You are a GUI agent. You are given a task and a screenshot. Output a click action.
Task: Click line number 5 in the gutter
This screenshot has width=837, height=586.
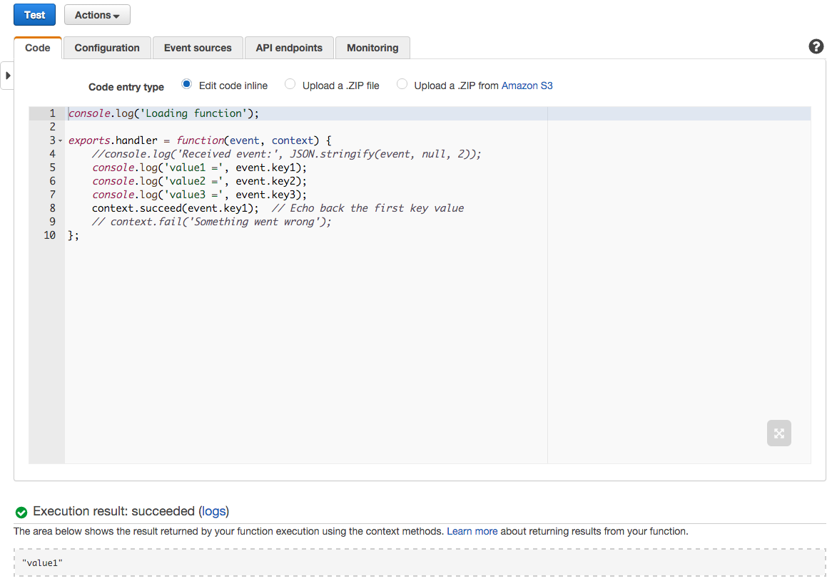pyautogui.click(x=52, y=168)
